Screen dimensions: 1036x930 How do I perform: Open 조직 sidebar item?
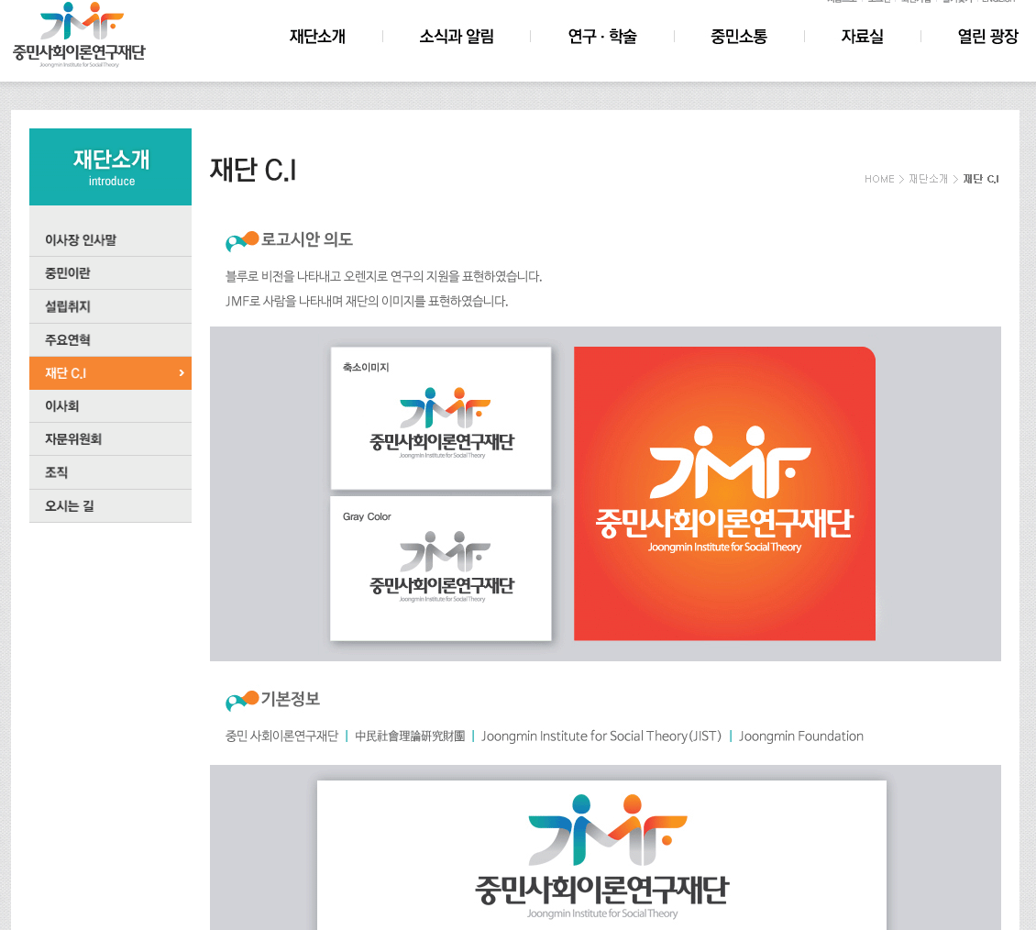coord(110,472)
